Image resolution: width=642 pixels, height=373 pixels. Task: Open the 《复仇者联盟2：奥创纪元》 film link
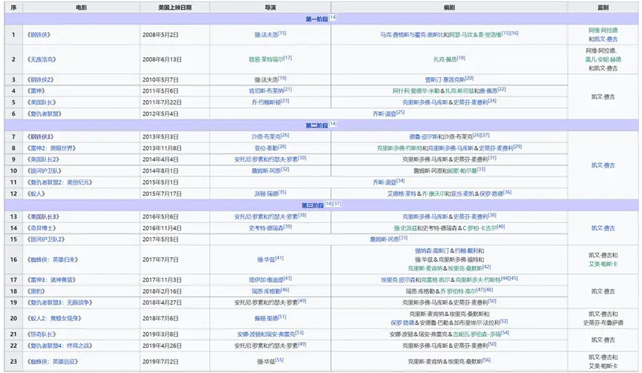pos(60,182)
